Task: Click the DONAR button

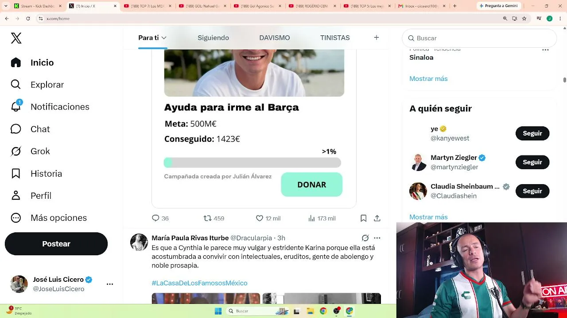Action: [311, 185]
